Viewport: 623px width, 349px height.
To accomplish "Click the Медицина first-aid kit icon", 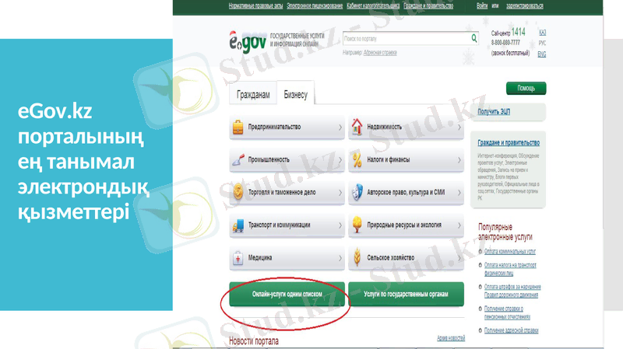I will 238,258.
